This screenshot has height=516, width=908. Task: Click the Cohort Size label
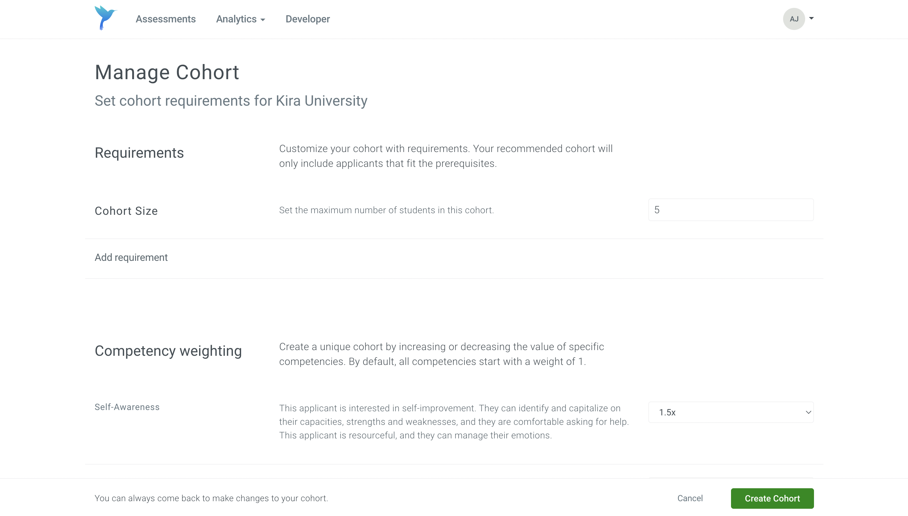click(x=126, y=211)
